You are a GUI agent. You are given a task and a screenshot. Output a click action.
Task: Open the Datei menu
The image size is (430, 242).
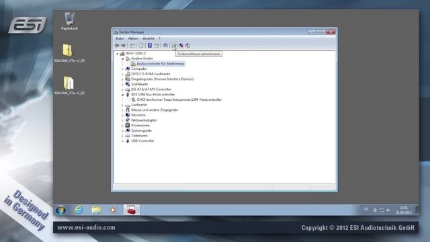pos(120,38)
